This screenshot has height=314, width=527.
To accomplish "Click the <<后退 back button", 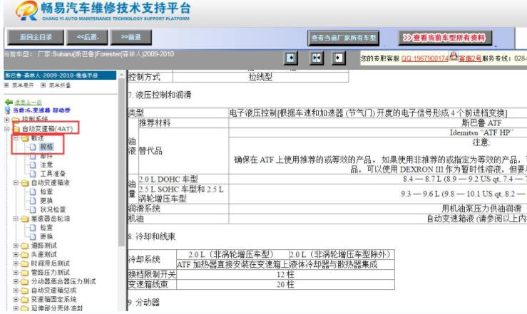I will point(88,37).
